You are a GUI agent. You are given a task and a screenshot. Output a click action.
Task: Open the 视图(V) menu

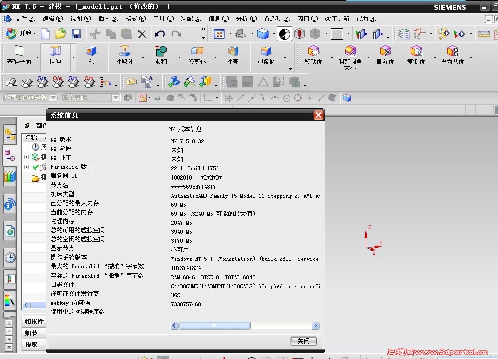click(80, 19)
